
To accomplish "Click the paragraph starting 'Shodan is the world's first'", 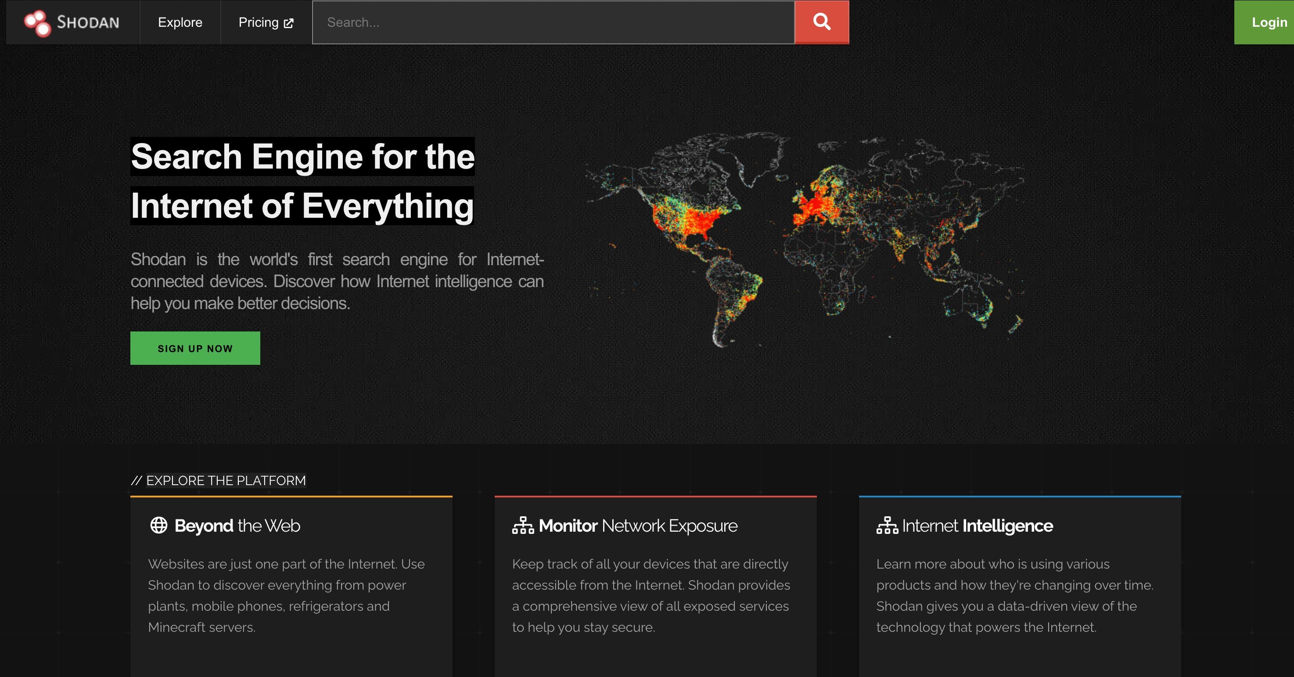I will (337, 281).
